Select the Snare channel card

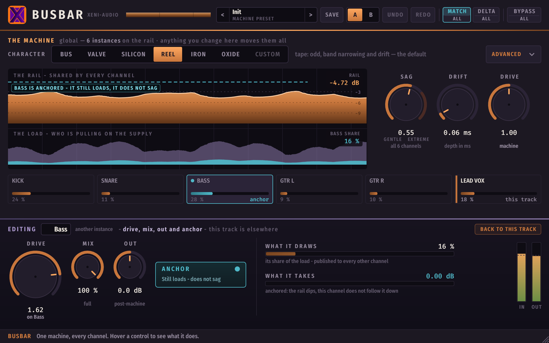click(140, 189)
